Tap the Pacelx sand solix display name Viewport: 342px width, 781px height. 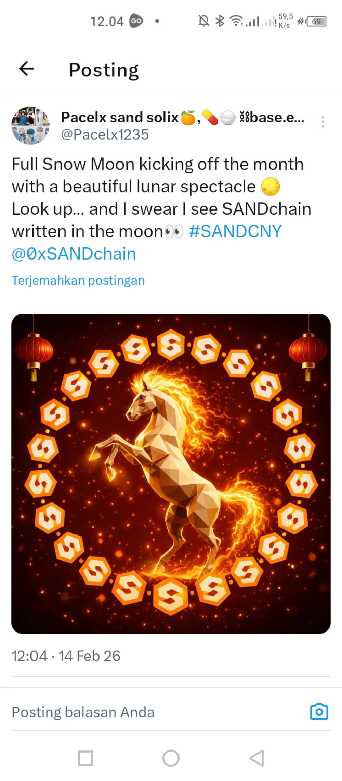coord(120,118)
